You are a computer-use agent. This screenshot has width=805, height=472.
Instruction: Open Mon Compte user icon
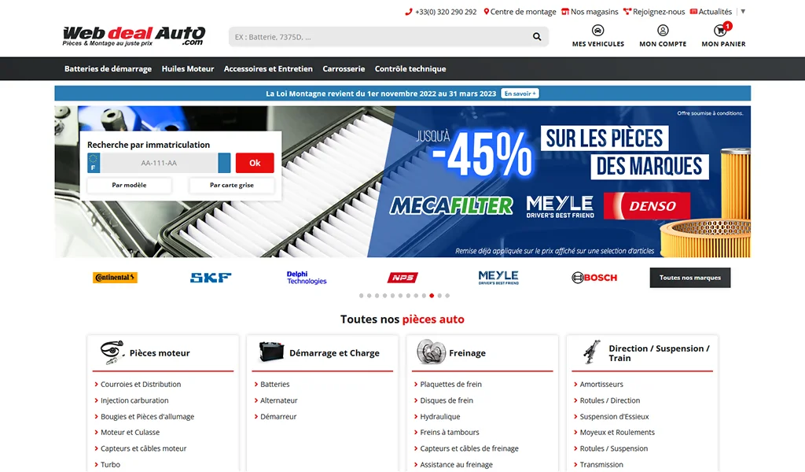663,31
